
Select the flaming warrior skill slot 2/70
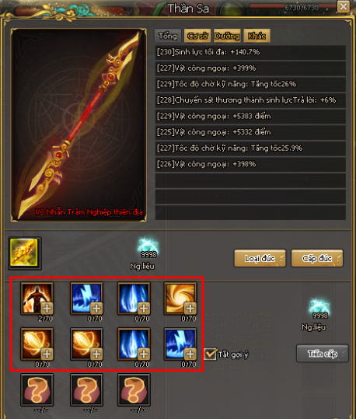pyautogui.click(x=37, y=299)
